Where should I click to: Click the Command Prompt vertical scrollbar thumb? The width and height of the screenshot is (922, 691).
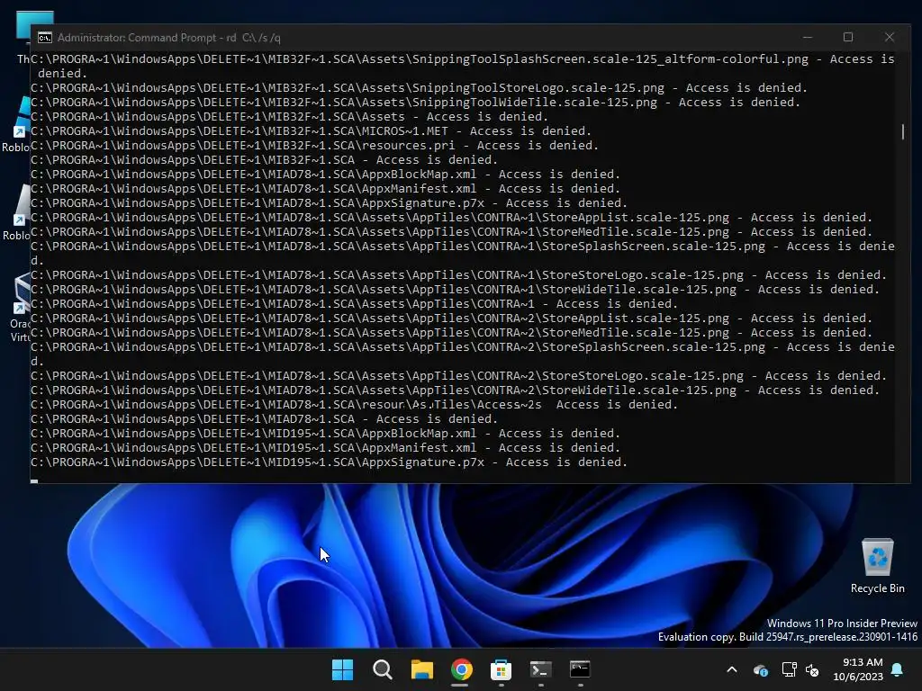pos(902,131)
